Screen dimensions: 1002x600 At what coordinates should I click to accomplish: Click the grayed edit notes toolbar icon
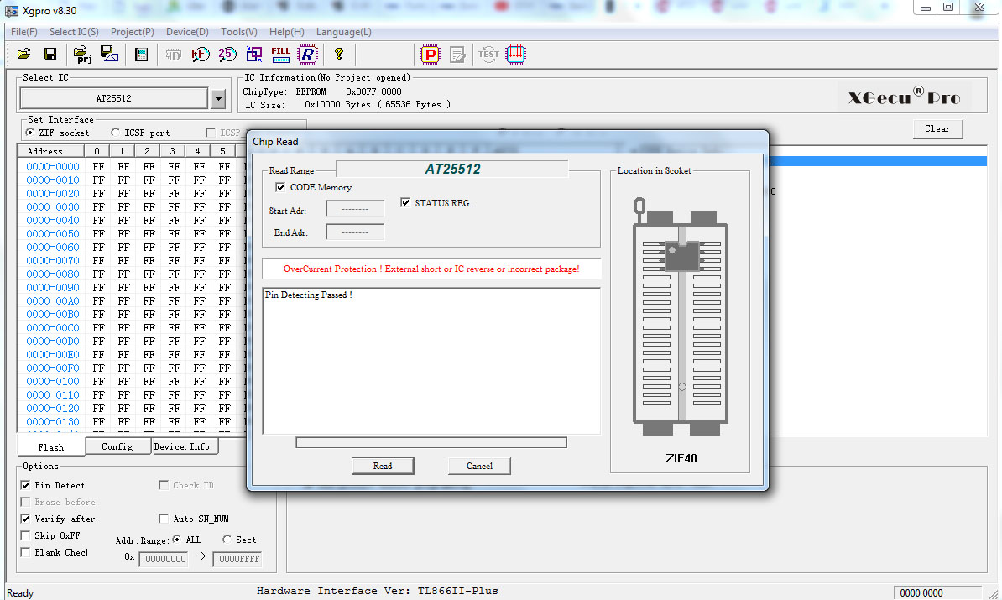[x=457, y=55]
